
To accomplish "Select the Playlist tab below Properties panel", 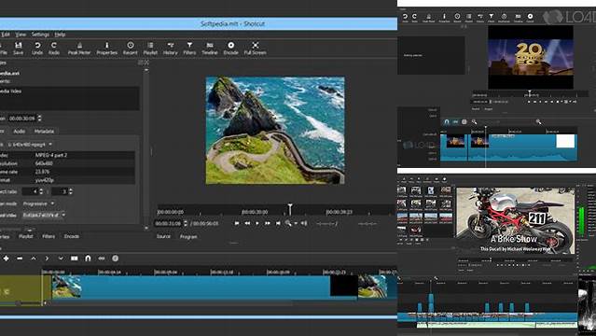I will [x=26, y=236].
